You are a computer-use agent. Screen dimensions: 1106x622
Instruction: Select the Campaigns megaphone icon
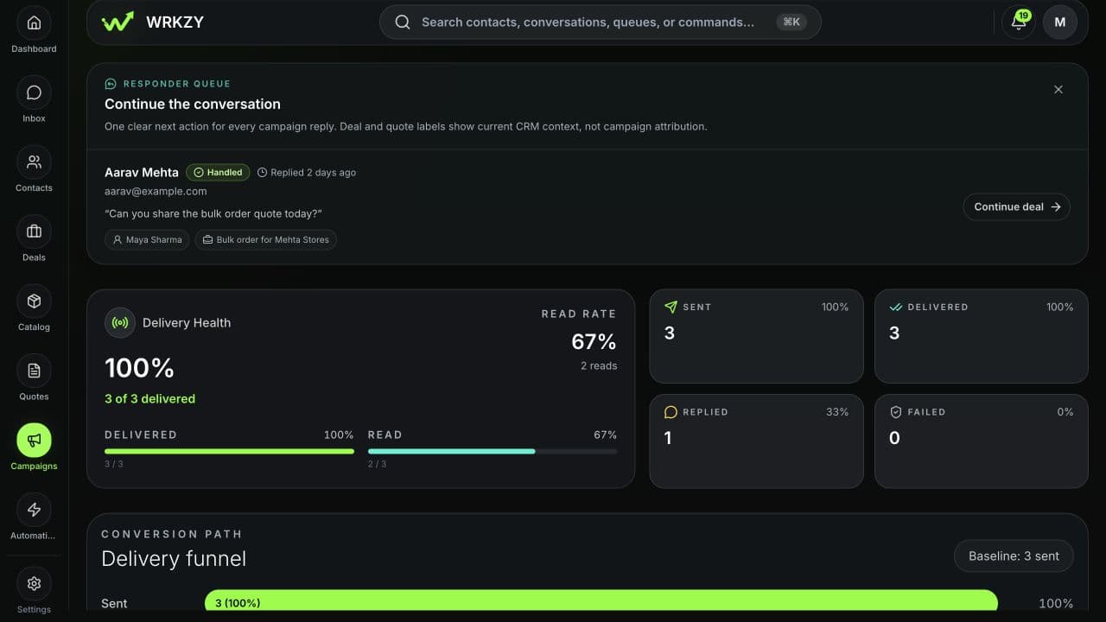coord(34,440)
